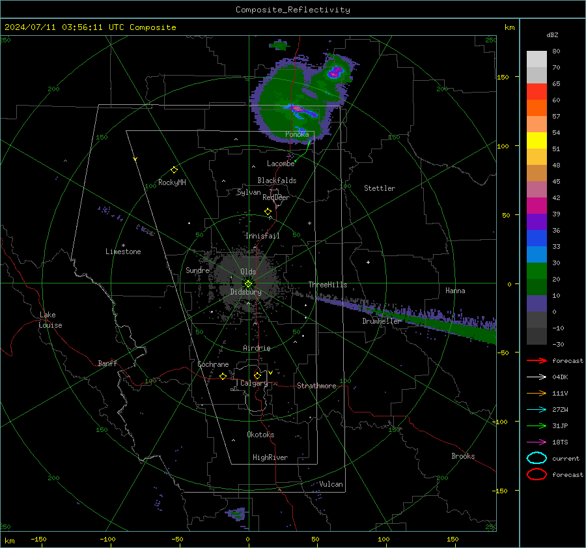
Task: Pick the purple 36-39 dBZ swatch
Action: click(x=537, y=222)
